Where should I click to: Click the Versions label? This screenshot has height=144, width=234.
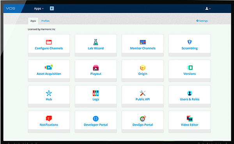(190, 74)
